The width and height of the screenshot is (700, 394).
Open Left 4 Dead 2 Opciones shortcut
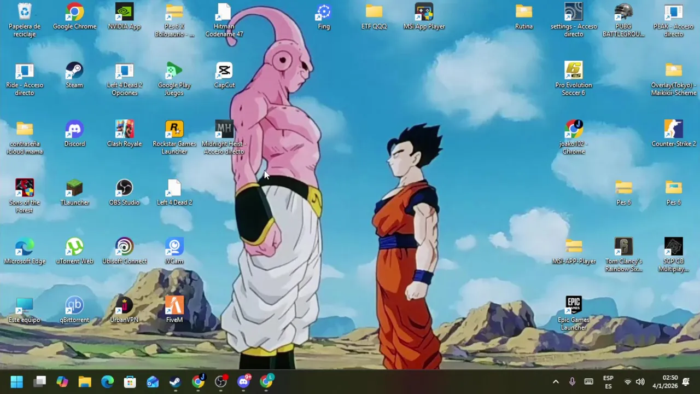125,79
